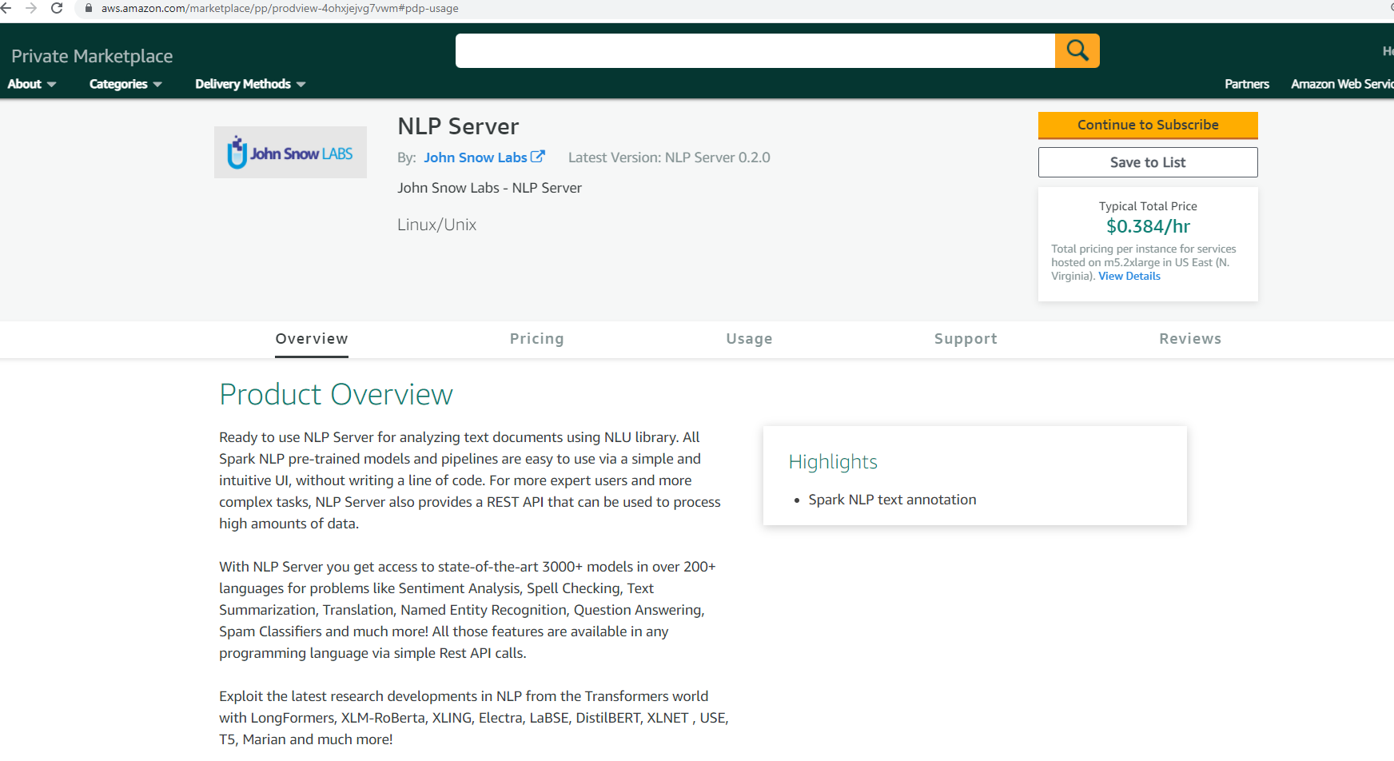Click the browser back arrow
This screenshot has height=761, width=1394.
click(6, 8)
